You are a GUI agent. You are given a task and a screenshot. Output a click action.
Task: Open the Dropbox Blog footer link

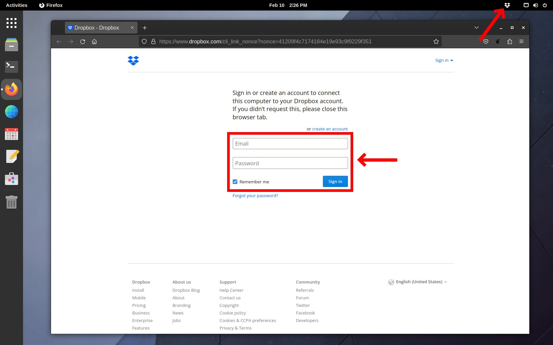coord(186,290)
